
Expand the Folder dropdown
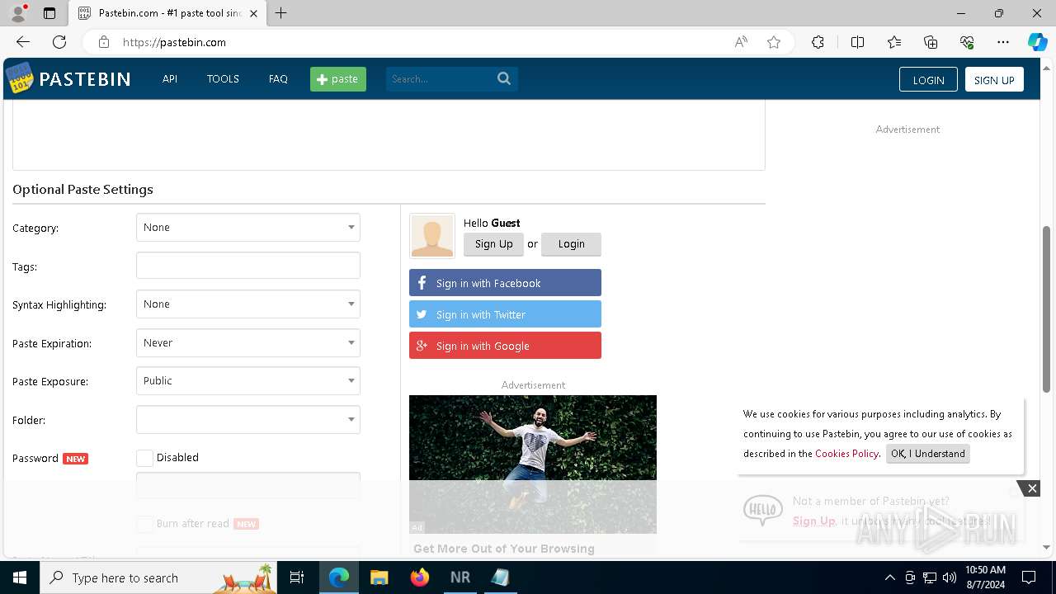click(248, 420)
